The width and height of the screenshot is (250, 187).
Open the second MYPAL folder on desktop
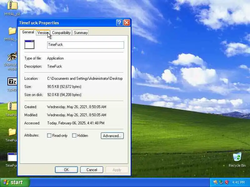(12, 31)
